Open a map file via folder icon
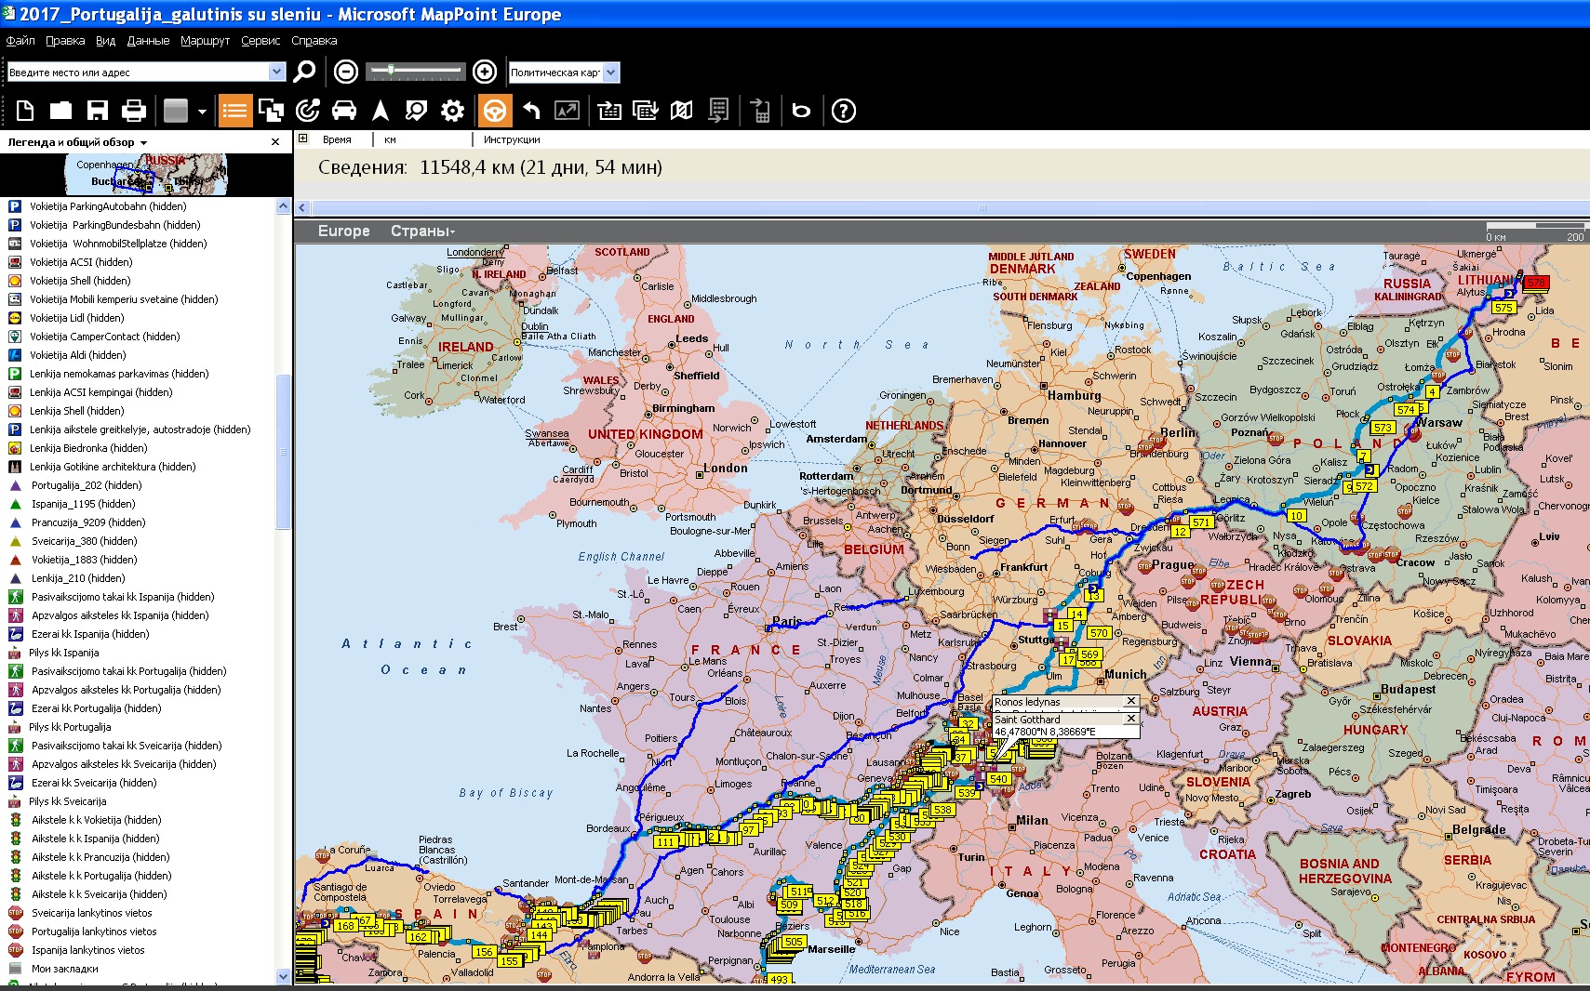 (61, 111)
